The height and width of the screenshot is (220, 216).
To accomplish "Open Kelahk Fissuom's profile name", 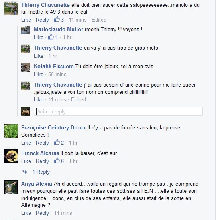I will [x=54, y=66].
